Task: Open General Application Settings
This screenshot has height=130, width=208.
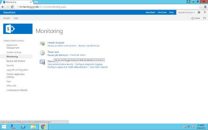Action: coord(16,76)
